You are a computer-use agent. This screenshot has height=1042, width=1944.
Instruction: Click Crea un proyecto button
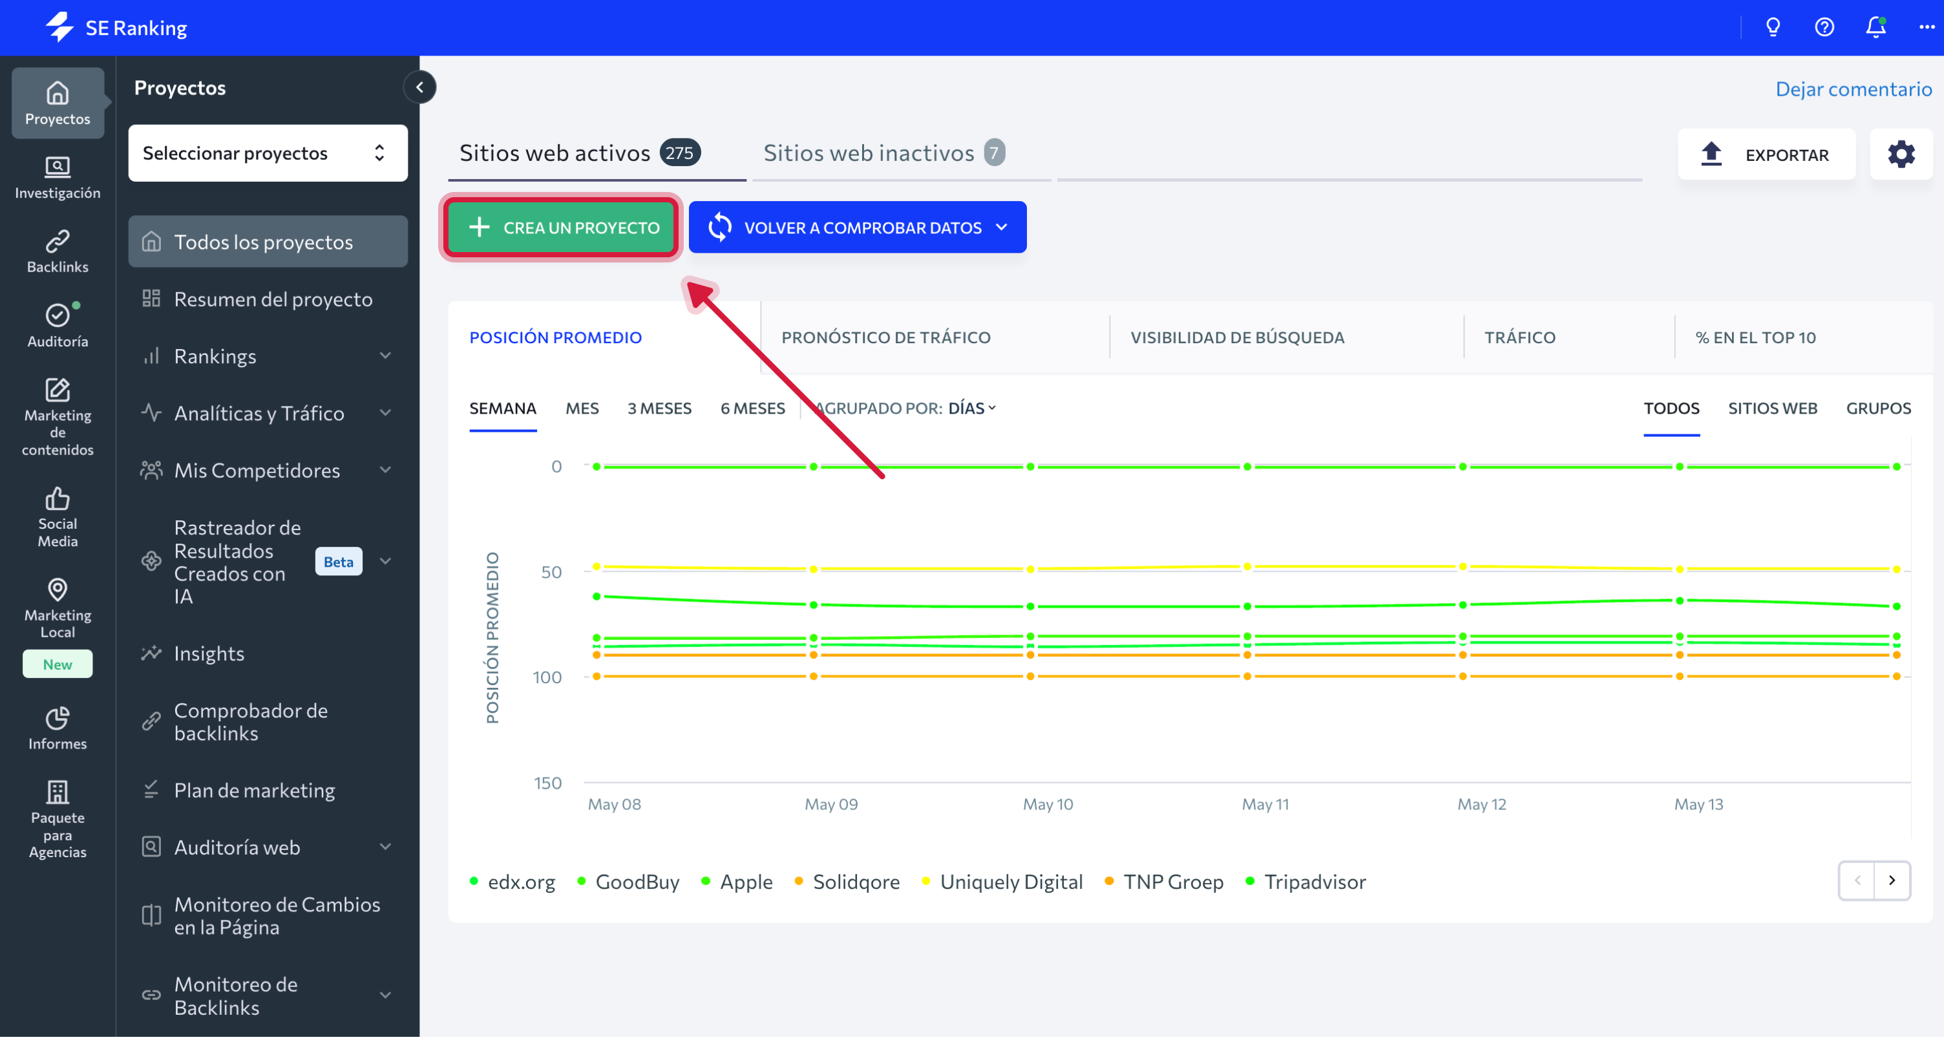click(x=562, y=228)
